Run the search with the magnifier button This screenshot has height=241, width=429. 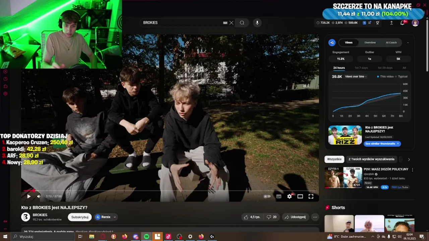[x=242, y=23]
